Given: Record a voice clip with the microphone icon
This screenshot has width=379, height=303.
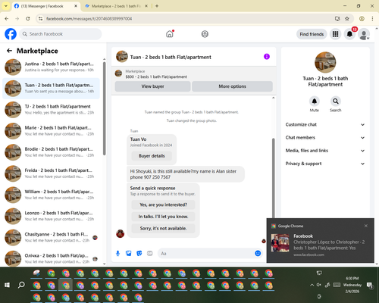Looking at the screenshot, I should click(117, 253).
